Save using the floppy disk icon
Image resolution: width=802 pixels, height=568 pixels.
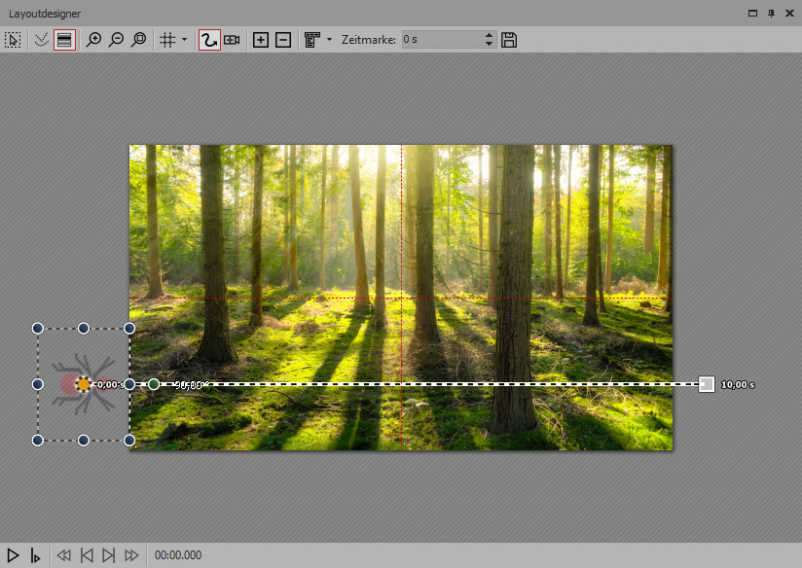click(509, 40)
